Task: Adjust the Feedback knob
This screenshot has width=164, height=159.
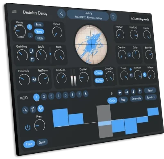Action: (24, 79)
